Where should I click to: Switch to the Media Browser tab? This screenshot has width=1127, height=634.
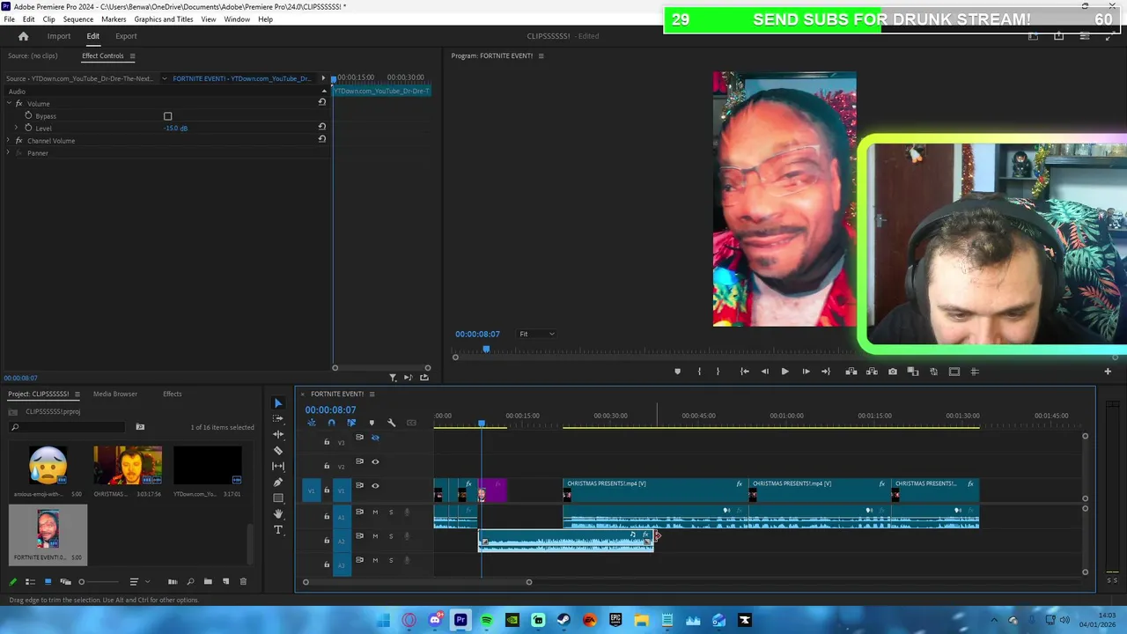[x=115, y=394]
